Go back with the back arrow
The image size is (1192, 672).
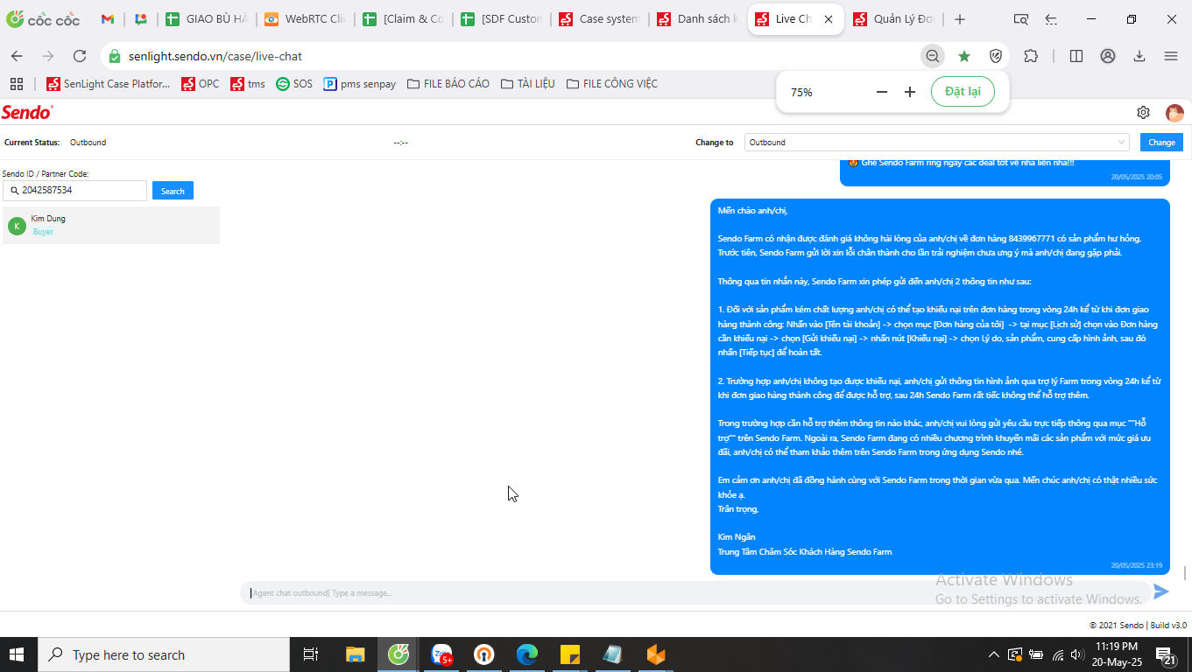pos(17,56)
